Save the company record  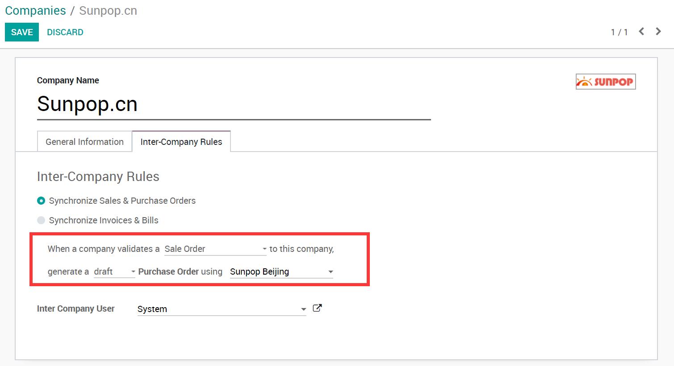[x=22, y=32]
